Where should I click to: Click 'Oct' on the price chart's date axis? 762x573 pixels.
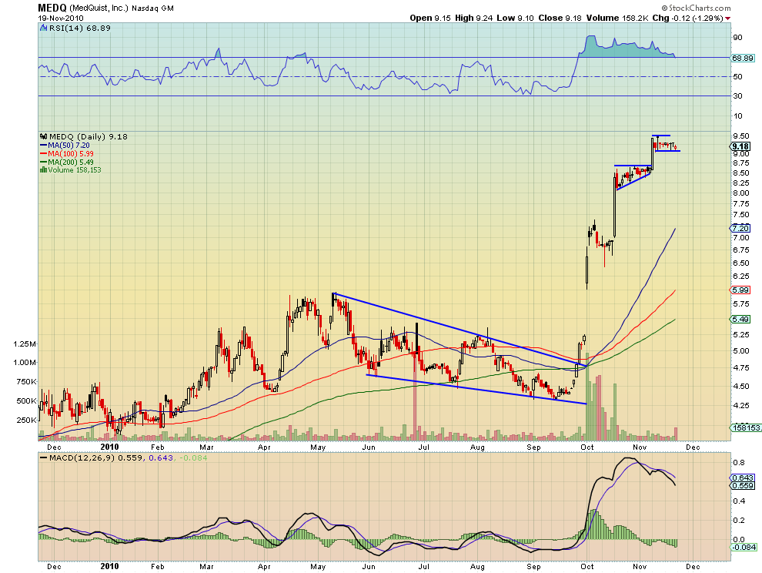[587, 447]
